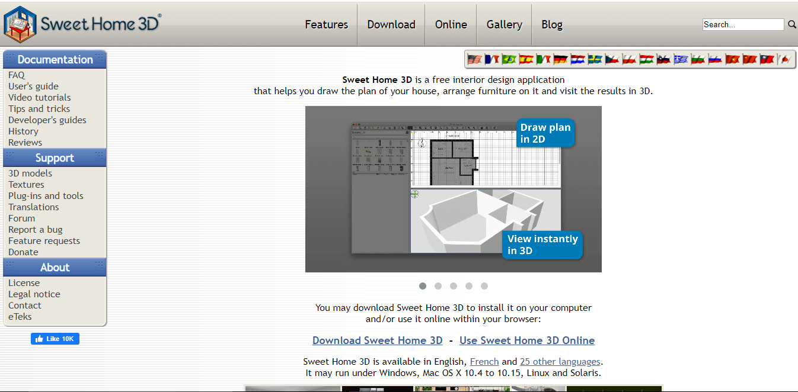
Task: Pick the Spanish flag
Action: coord(526,59)
